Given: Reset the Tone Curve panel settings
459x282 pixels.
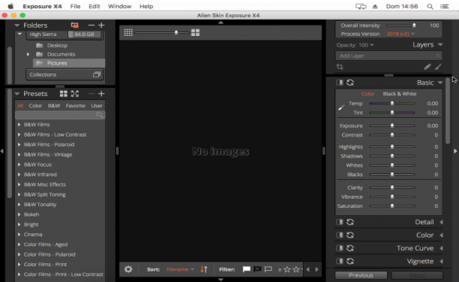Looking at the screenshot, I should point(350,248).
